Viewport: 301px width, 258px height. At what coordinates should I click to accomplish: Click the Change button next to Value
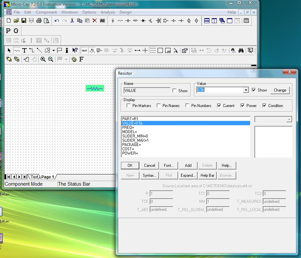pyautogui.click(x=280, y=90)
